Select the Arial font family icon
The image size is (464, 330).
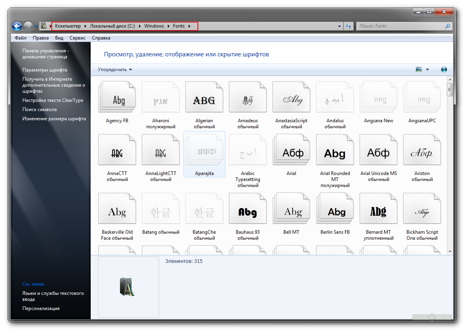click(x=291, y=150)
